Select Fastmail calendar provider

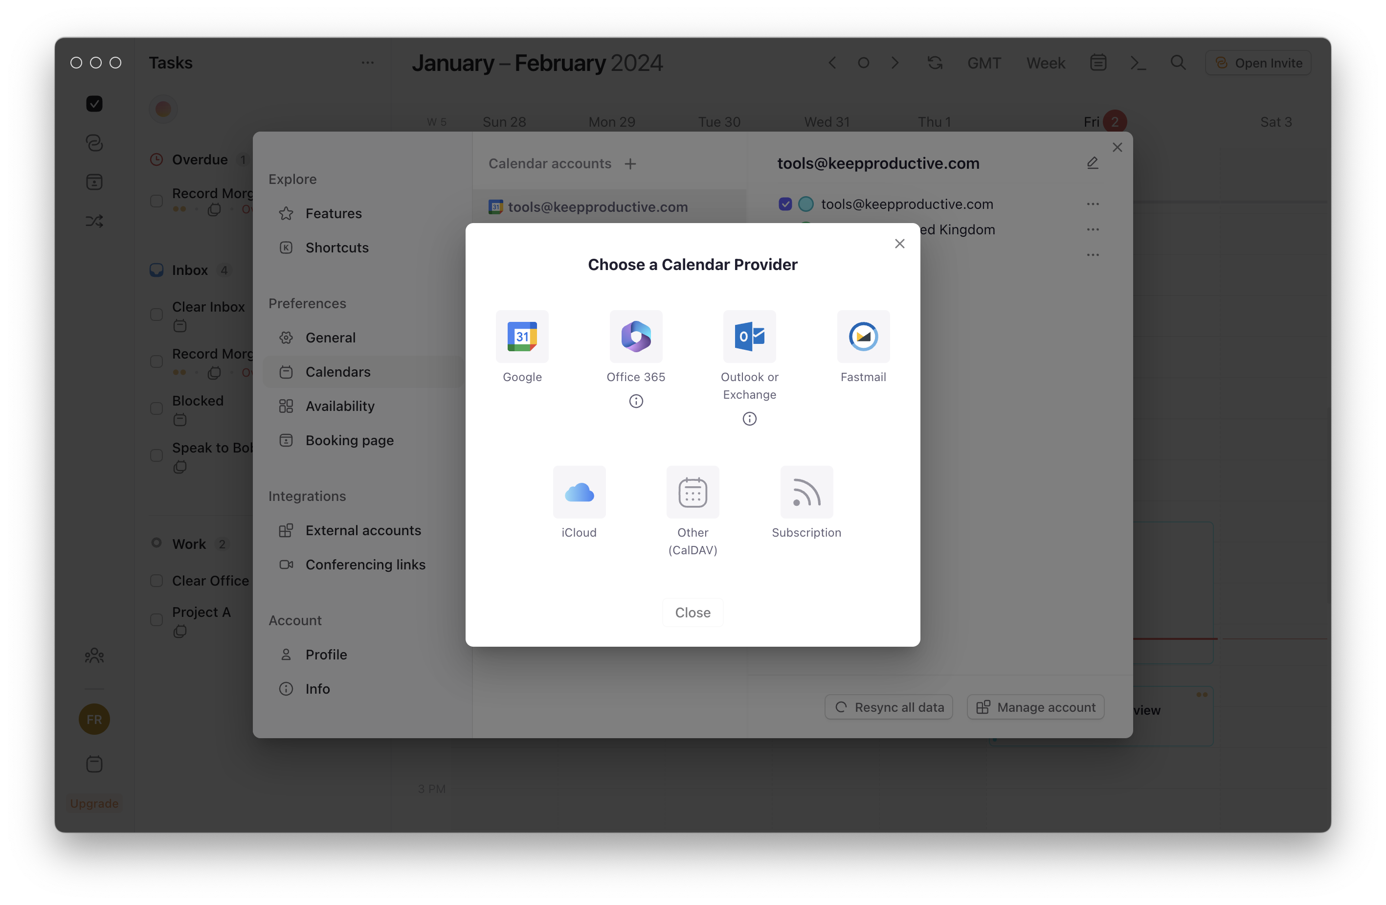click(863, 337)
